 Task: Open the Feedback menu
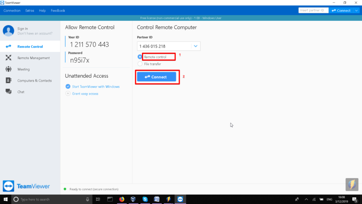[x=58, y=10]
